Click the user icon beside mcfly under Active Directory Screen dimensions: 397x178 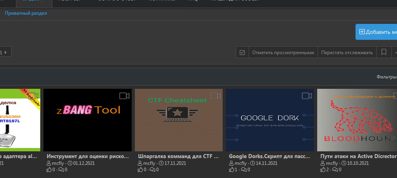(323, 163)
